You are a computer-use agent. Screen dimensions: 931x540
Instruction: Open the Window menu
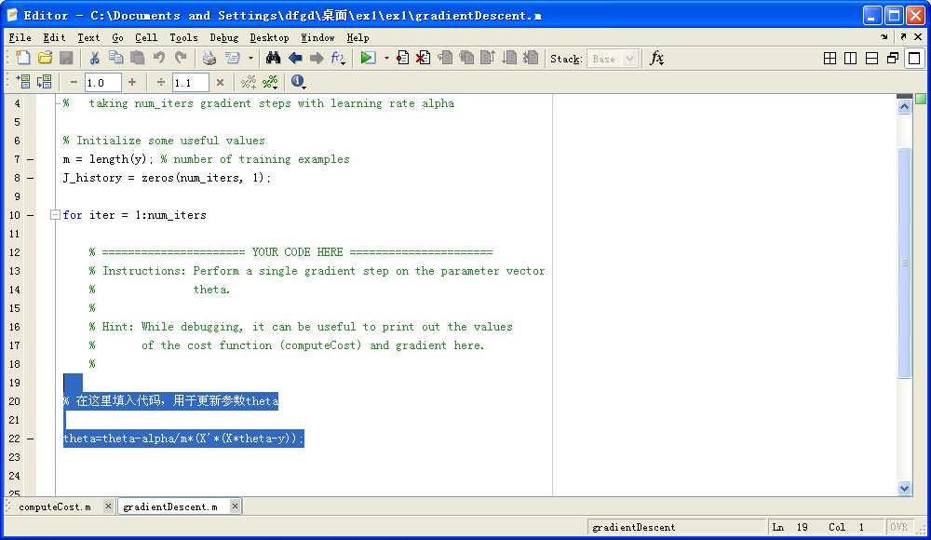pyautogui.click(x=317, y=37)
